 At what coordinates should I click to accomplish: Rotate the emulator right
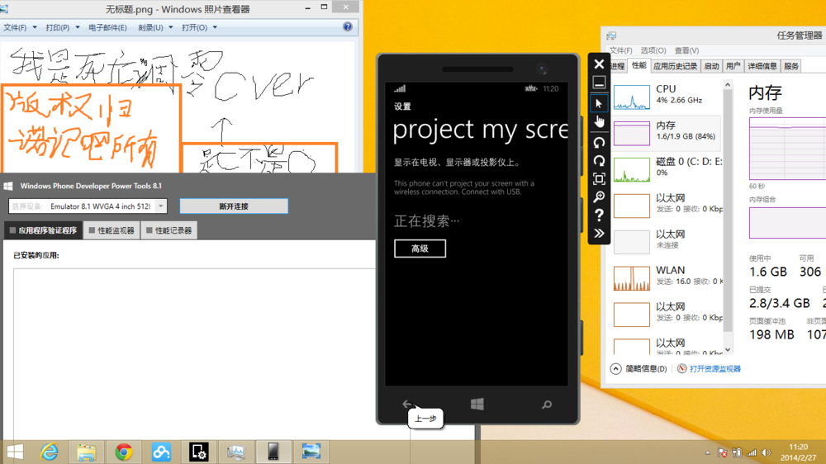[x=599, y=161]
